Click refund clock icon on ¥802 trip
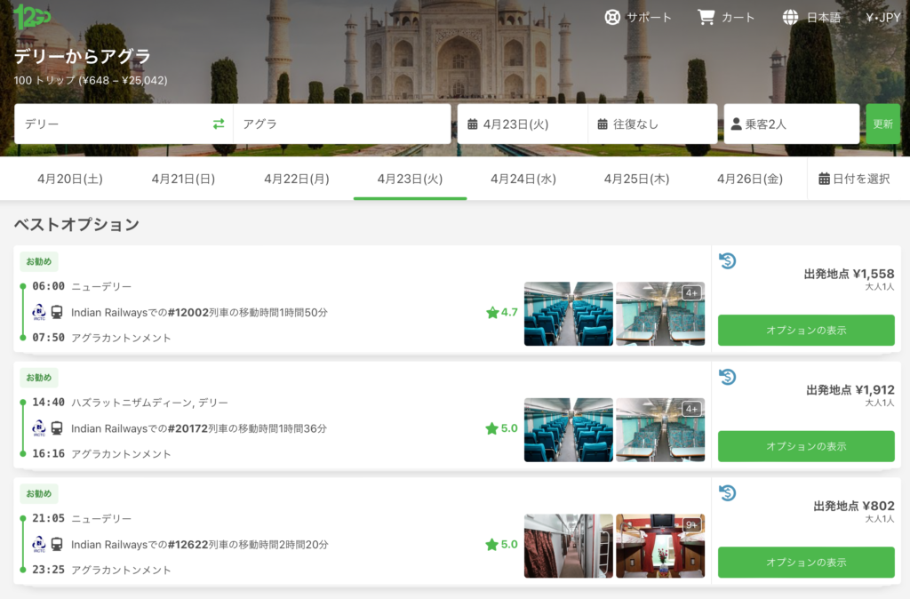910x599 pixels. (728, 493)
